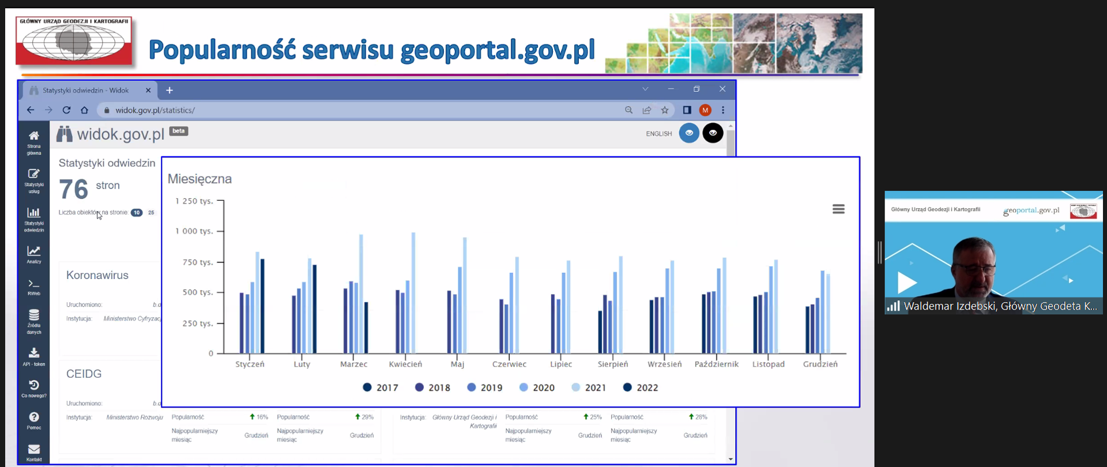Open Chrome three-dot menu

point(723,110)
